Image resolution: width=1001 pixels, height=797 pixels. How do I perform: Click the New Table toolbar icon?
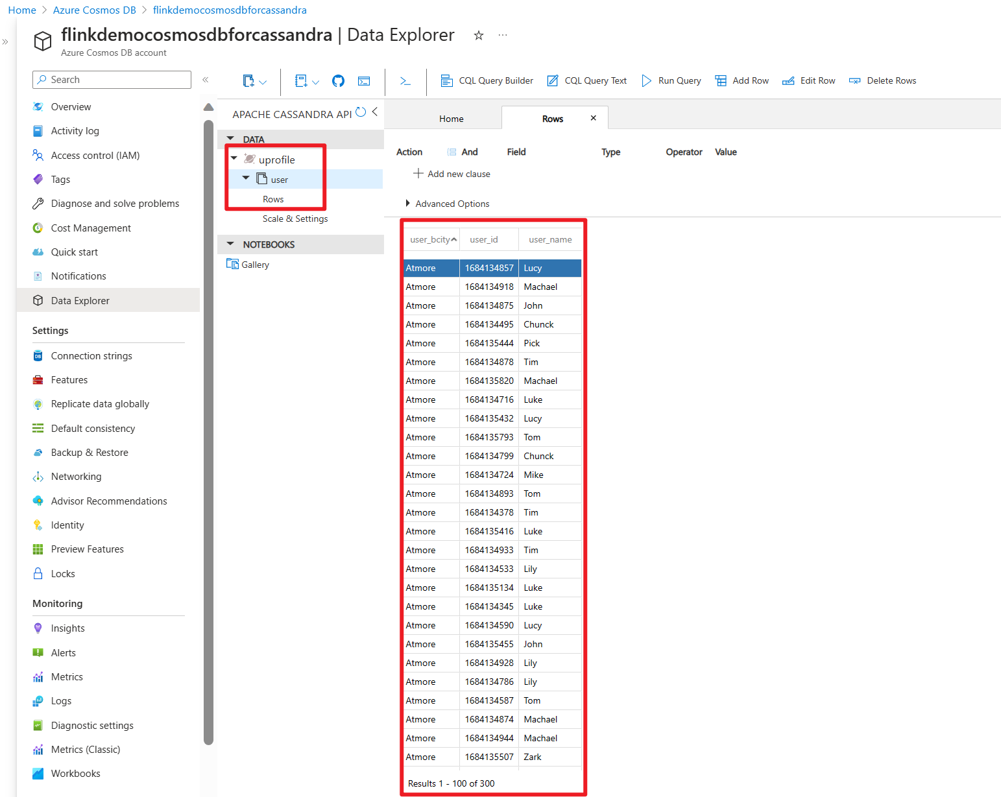(248, 81)
